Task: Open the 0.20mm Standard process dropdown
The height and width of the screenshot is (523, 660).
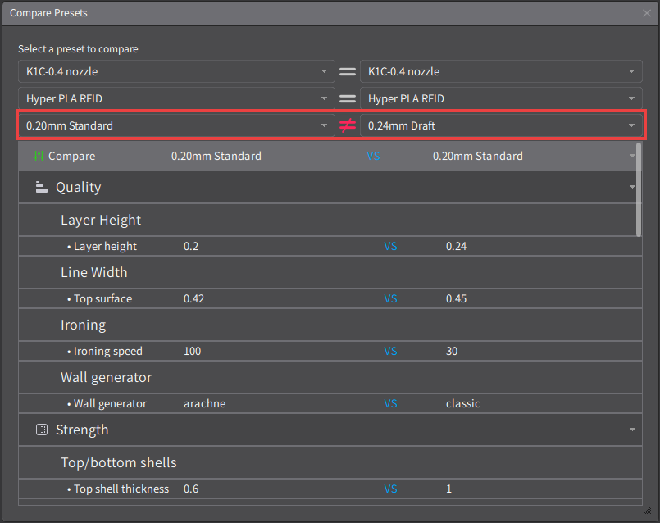Action: coord(176,125)
